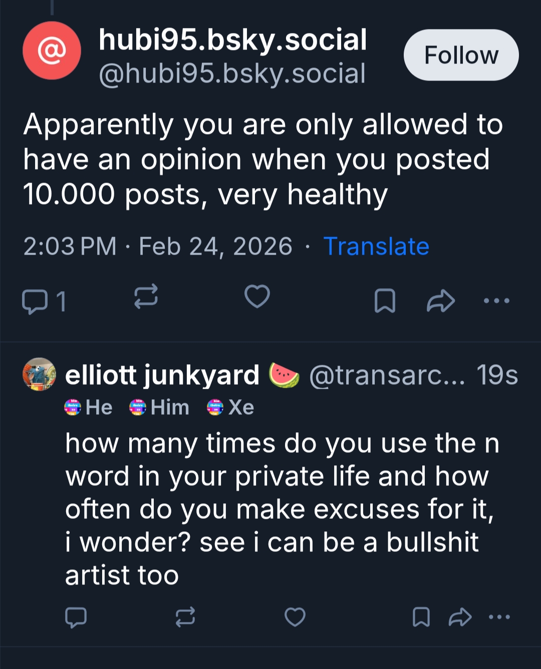Bookmark elliott junkyard's reply
Viewport: 541px width, 669px height.
(421, 617)
